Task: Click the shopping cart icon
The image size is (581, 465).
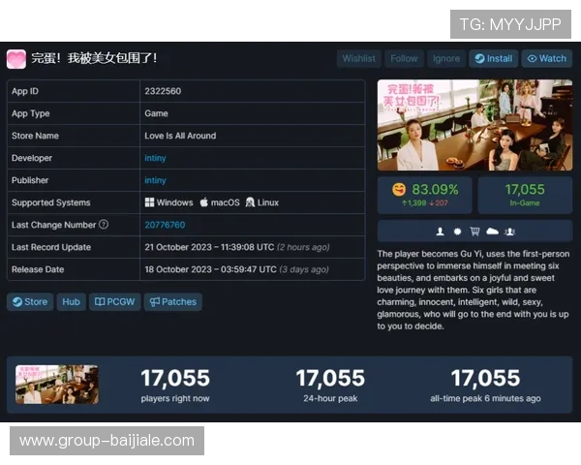Action: 474,232
